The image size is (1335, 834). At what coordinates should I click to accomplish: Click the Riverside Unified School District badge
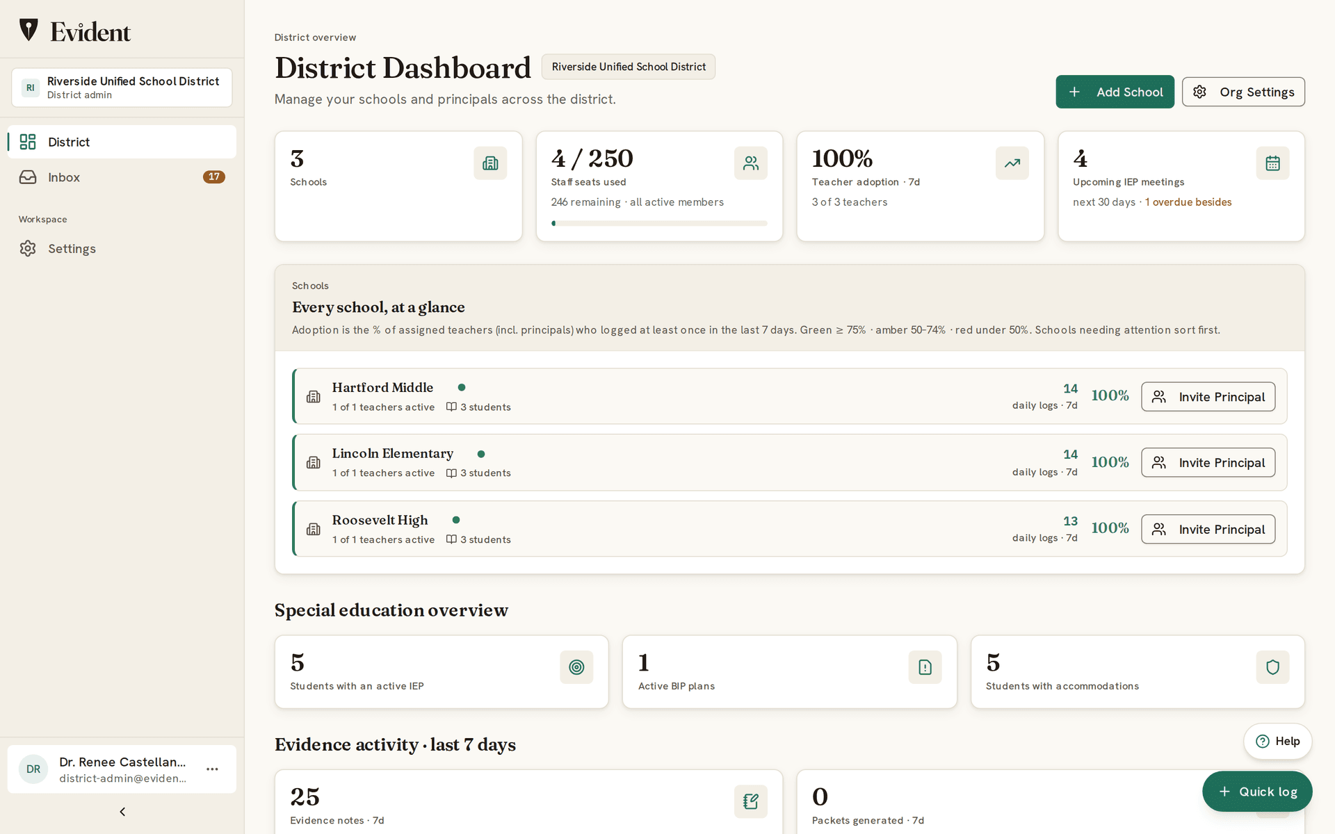(x=629, y=67)
